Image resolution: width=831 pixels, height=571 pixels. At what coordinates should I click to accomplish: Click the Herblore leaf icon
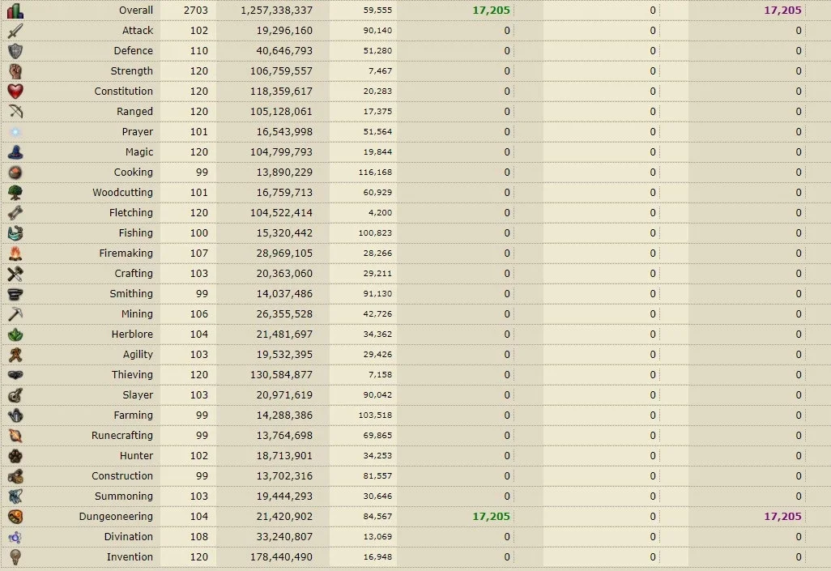click(x=15, y=334)
